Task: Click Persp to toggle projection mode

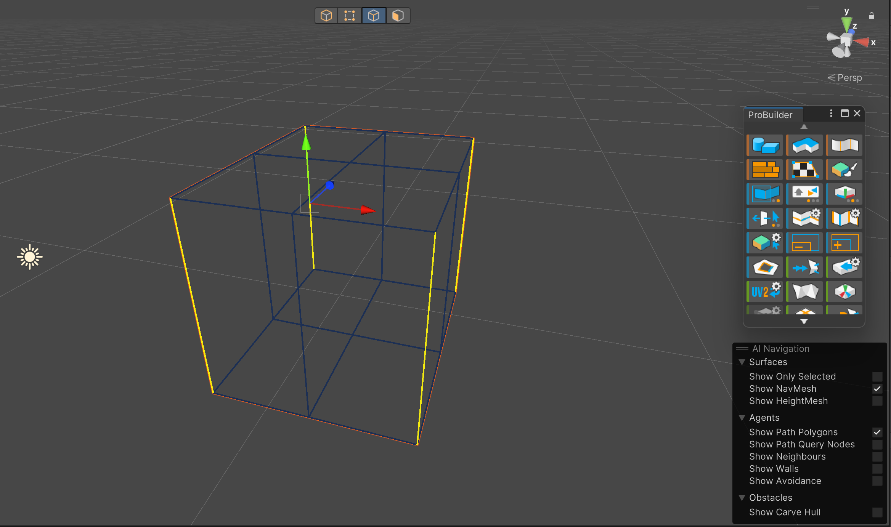Action: [849, 78]
